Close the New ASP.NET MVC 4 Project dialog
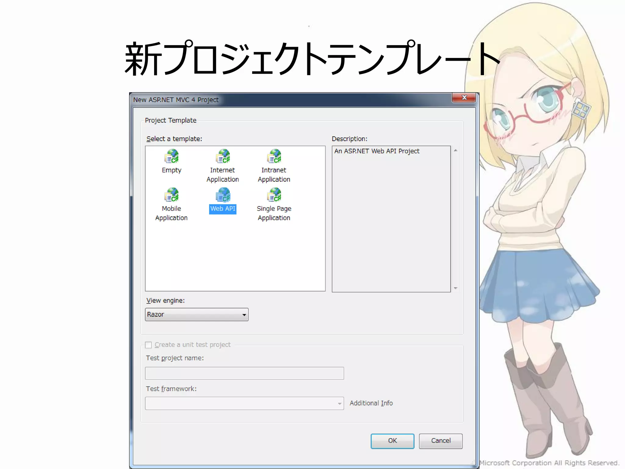Viewport: 625px width, 469px height. click(x=464, y=97)
